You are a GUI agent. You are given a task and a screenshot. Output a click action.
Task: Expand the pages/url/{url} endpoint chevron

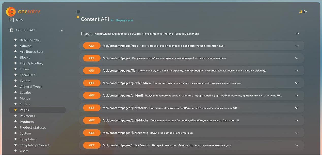pyautogui.click(x=297, y=95)
